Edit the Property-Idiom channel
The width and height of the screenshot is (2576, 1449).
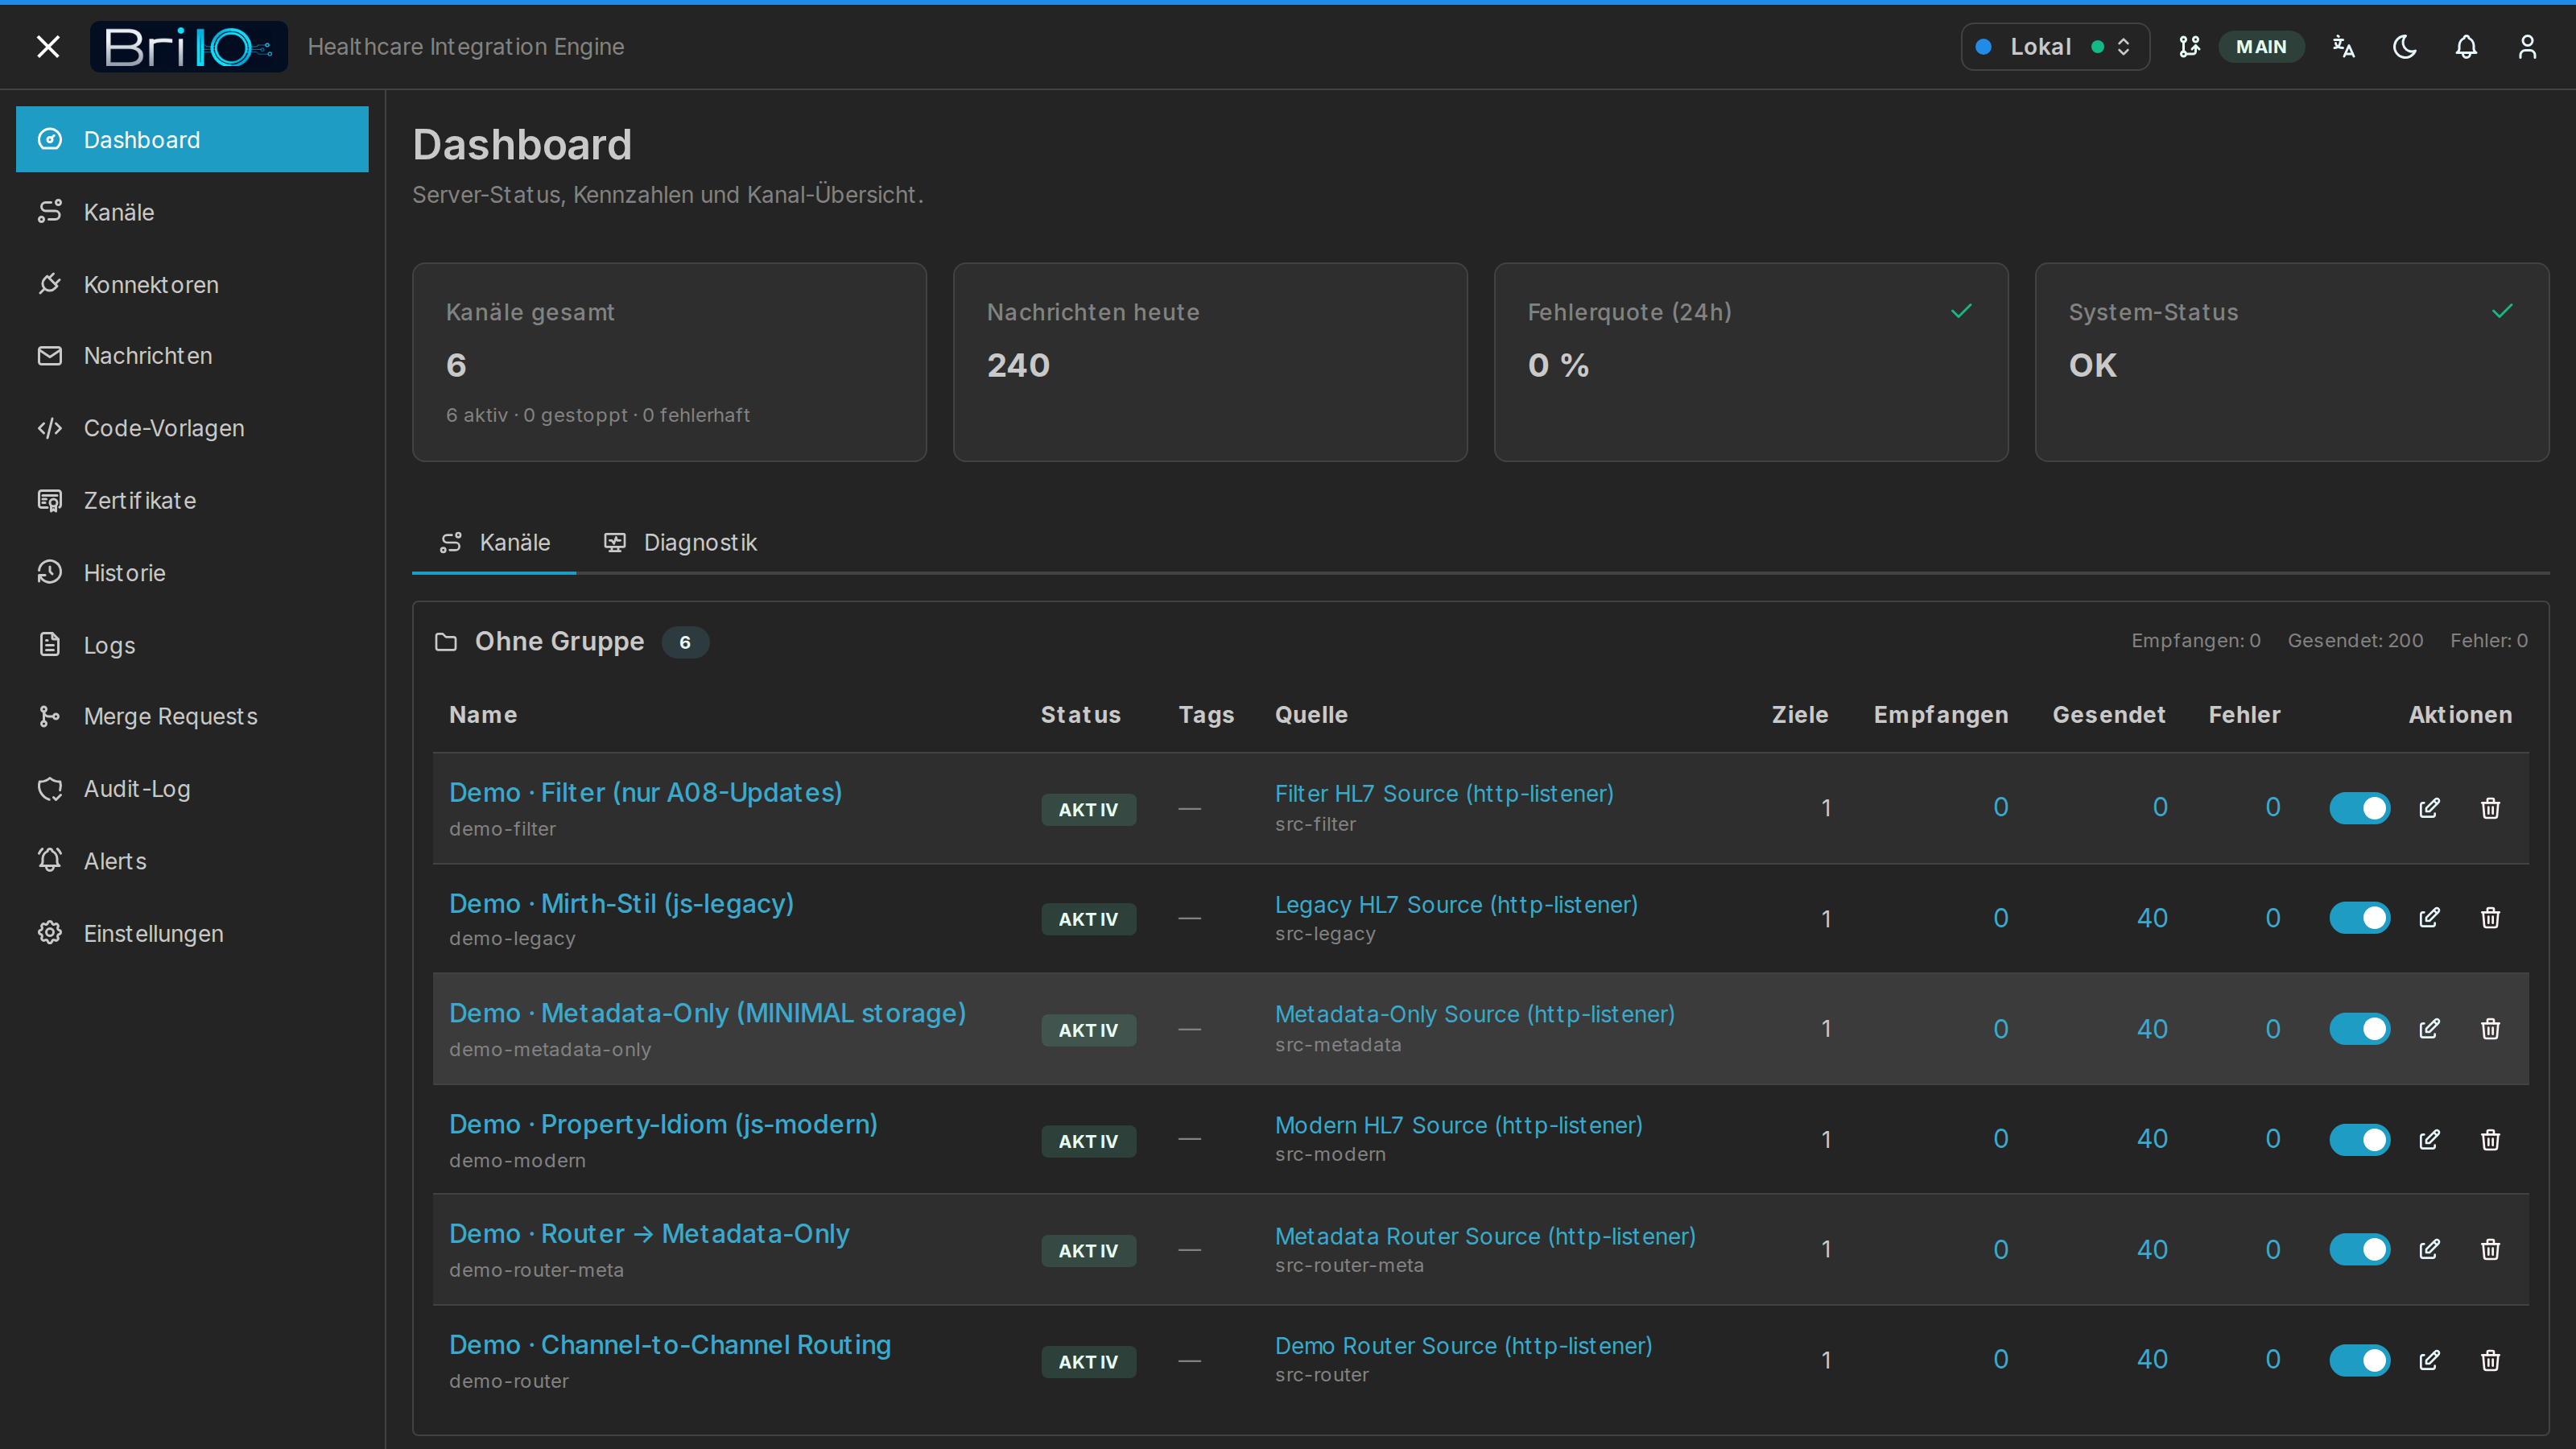[x=2429, y=1140]
